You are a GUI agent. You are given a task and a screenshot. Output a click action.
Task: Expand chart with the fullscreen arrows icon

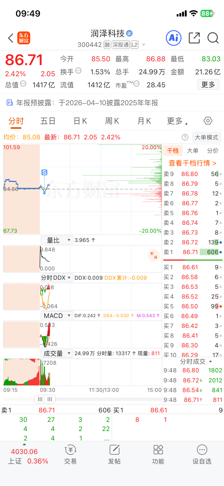point(154,255)
